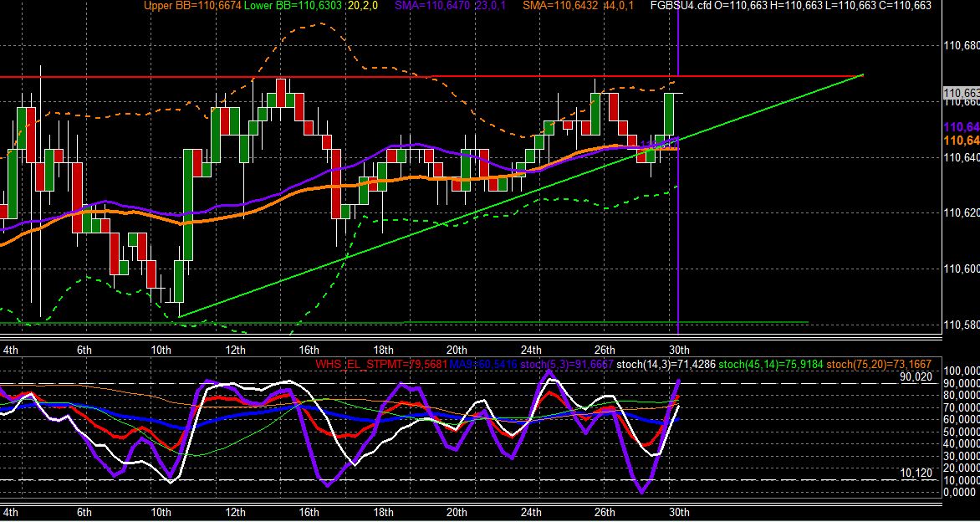Click the orange SMA=110,6432 label
The image size is (980, 522).
561,6
